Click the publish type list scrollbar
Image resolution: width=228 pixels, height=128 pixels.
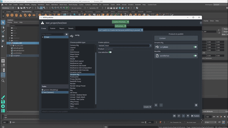[x=96, y=78]
